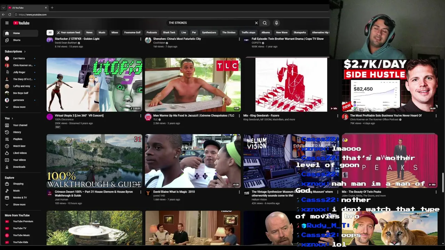Show more subscriptions
This screenshot has width=445, height=250.
tap(21, 107)
